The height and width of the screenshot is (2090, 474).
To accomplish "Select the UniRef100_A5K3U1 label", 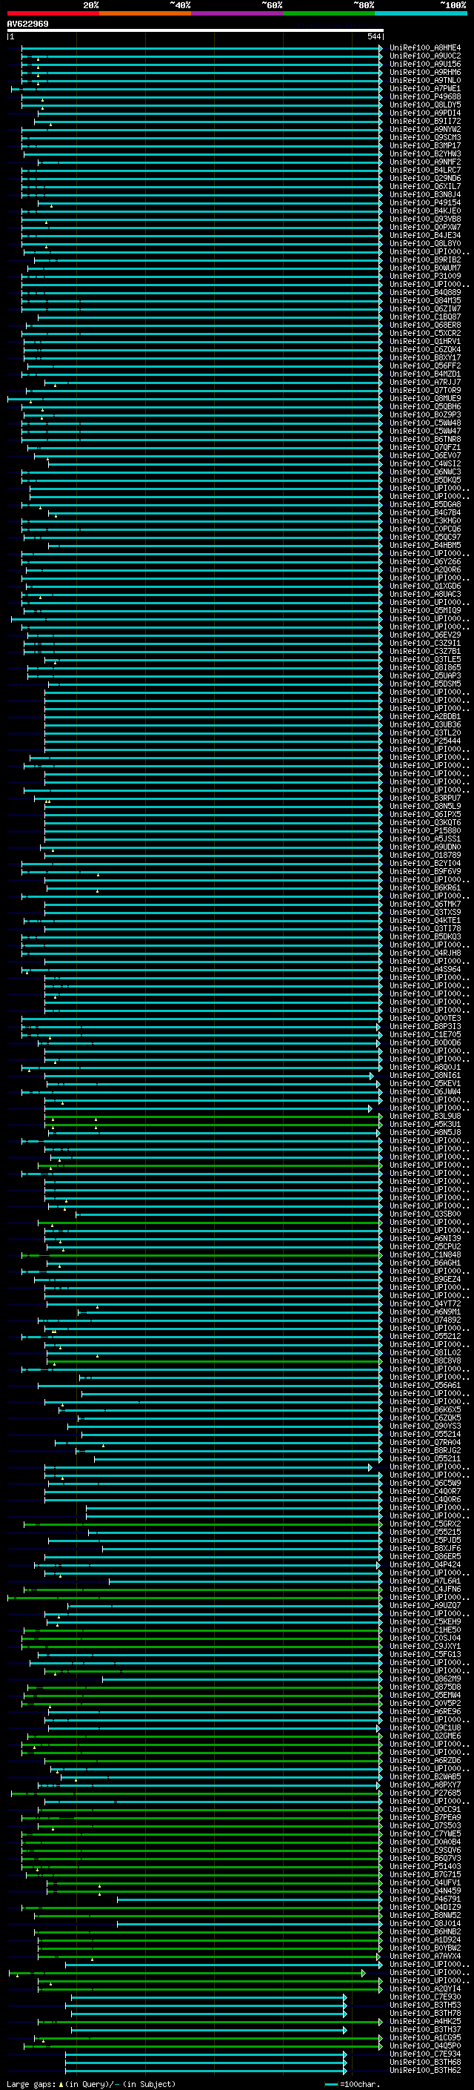I will point(425,1125).
